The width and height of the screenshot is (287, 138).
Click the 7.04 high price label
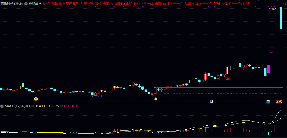[271, 9]
